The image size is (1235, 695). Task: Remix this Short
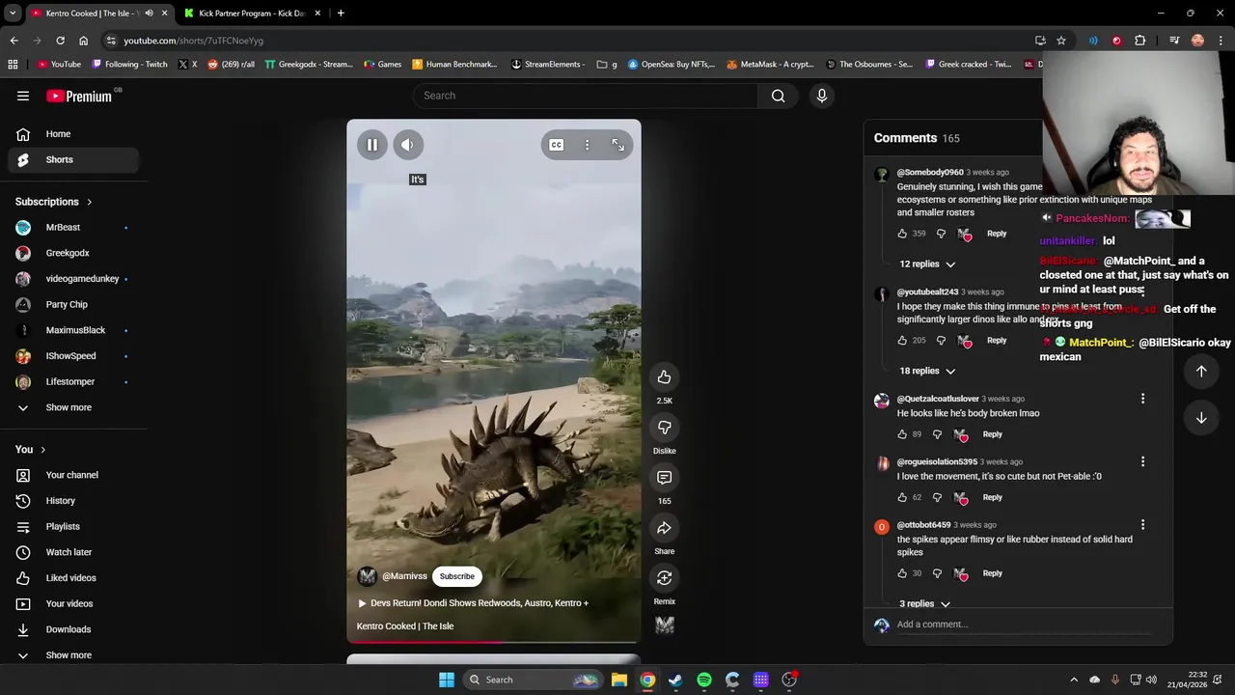[664, 577]
